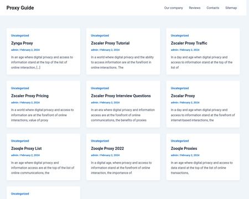Open the Zooqle Proxy 2022 article
This screenshot has height=199, width=249.
pos(107,149)
